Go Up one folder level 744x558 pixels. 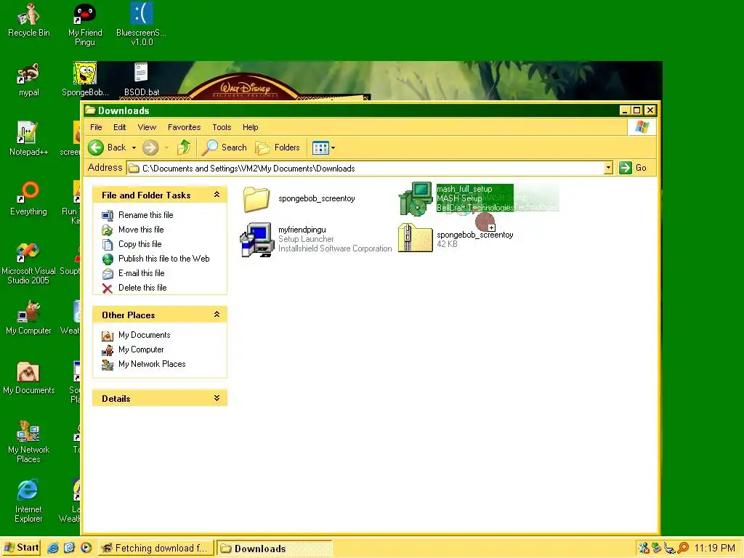[184, 147]
